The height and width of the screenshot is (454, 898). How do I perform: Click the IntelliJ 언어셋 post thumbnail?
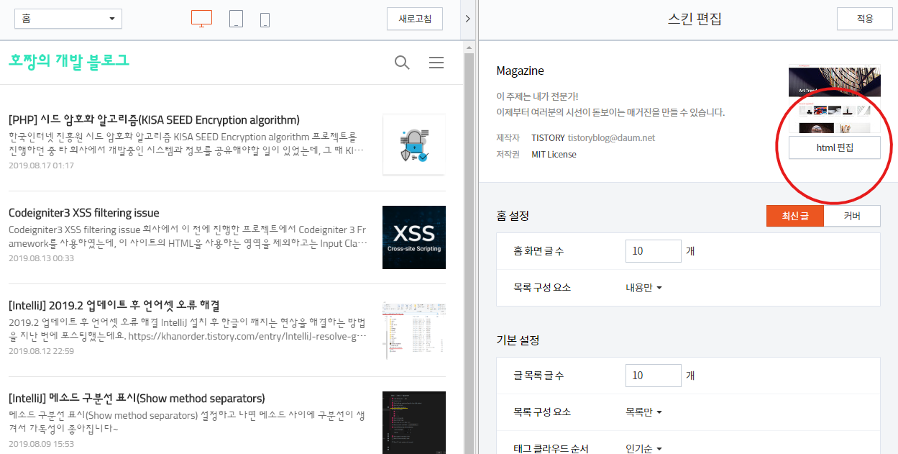(413, 331)
